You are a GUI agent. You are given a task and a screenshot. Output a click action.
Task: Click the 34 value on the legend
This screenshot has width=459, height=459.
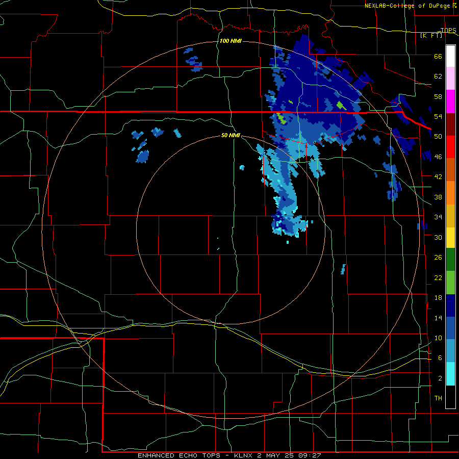[x=438, y=217]
